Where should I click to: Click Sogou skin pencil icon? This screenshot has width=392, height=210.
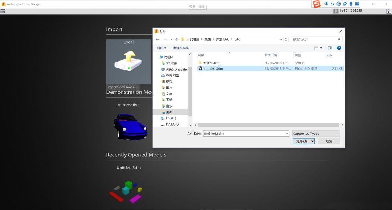coord(345,4)
